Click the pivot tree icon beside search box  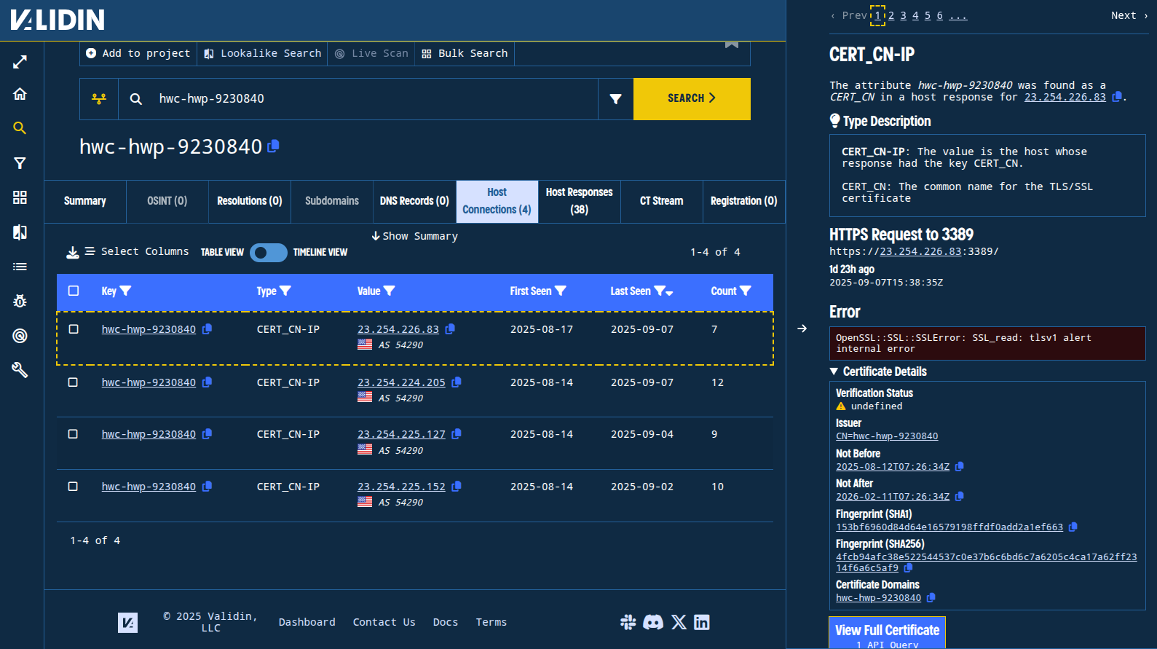99,98
